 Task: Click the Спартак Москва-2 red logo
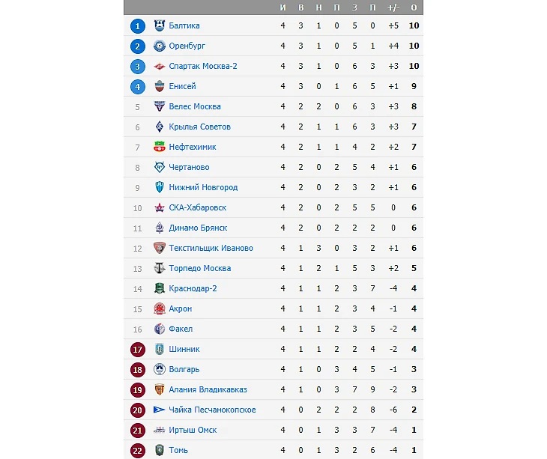coord(159,66)
